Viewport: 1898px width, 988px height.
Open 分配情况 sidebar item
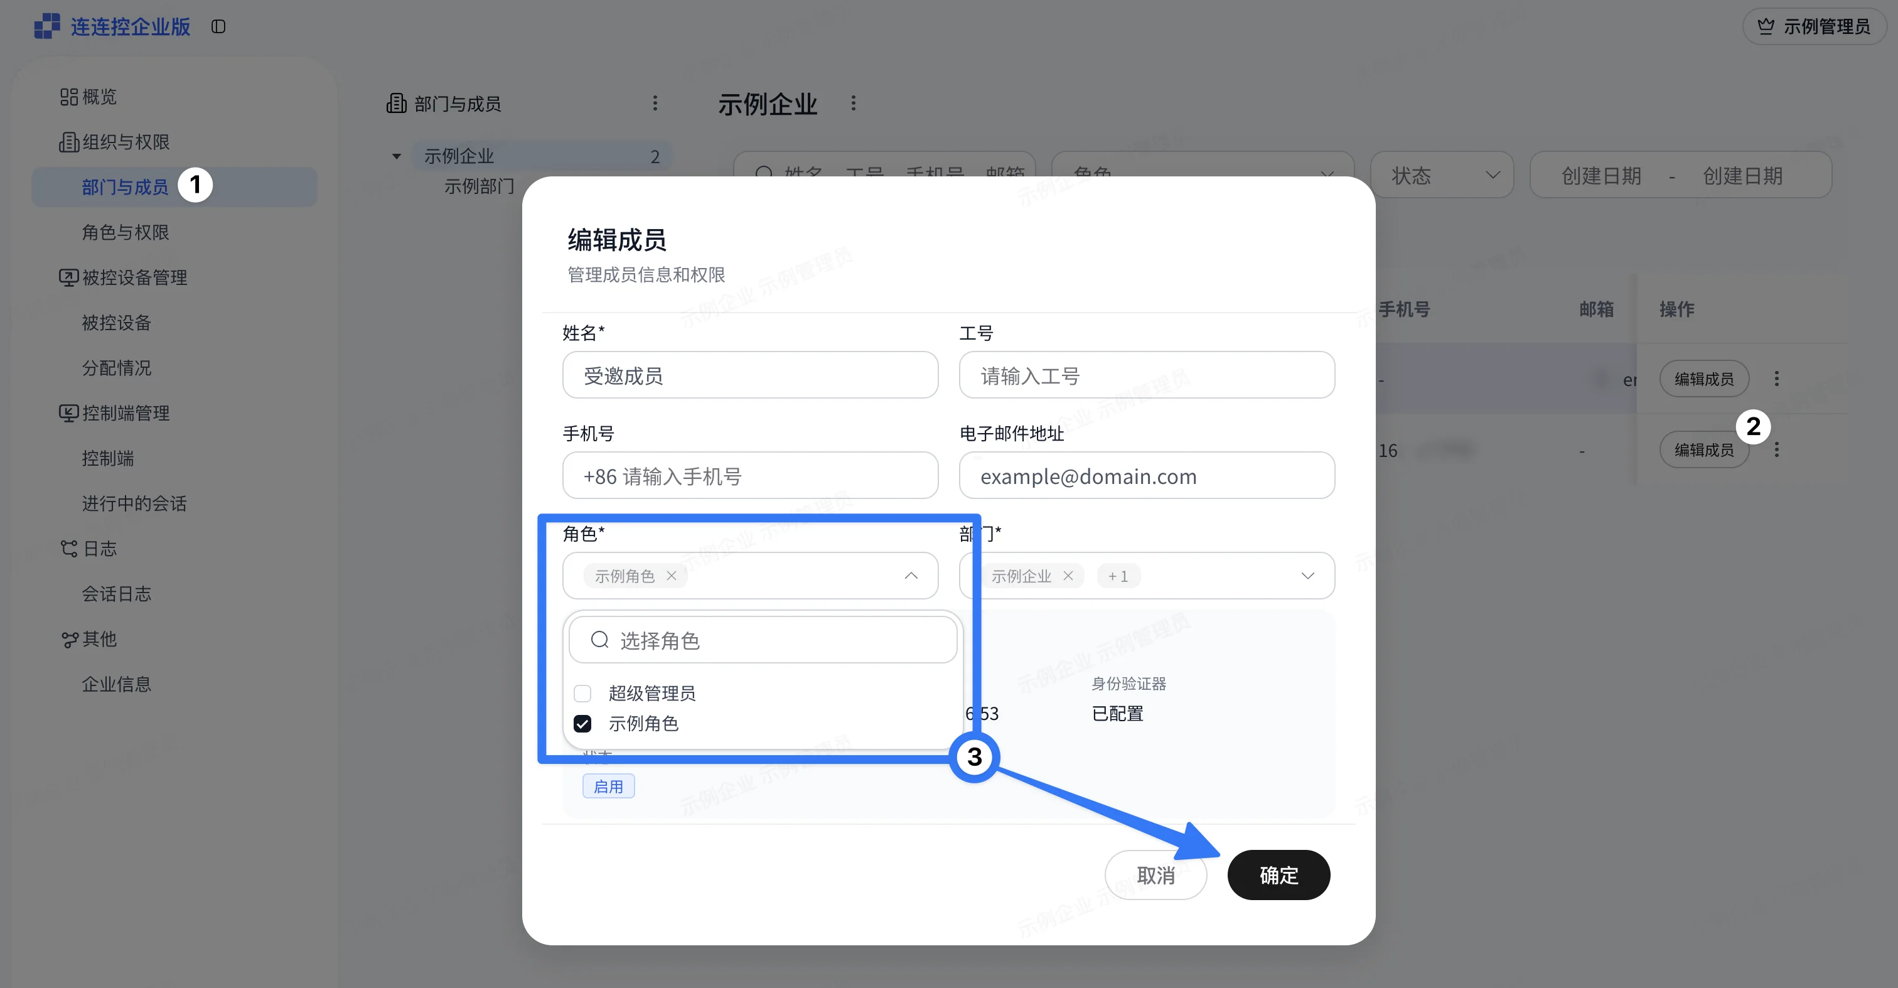116,368
